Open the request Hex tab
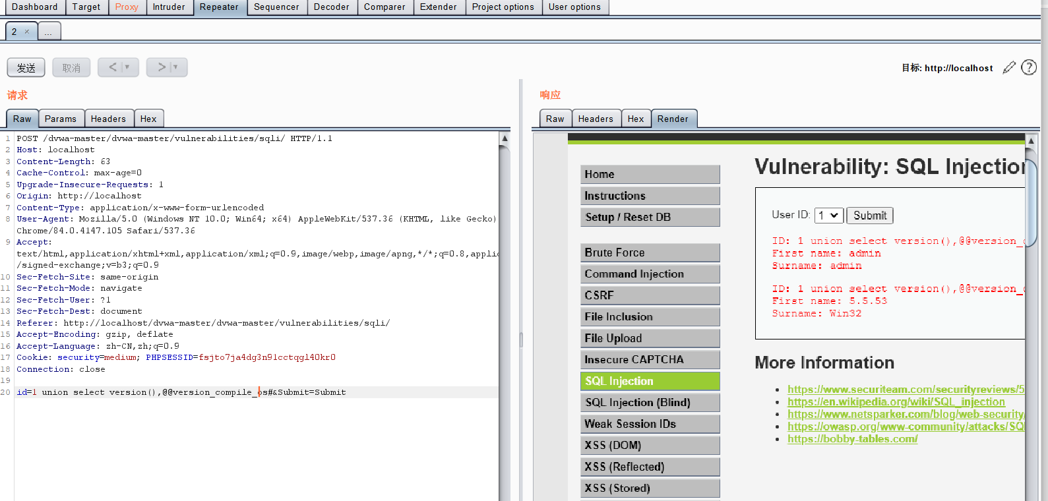Image resolution: width=1048 pixels, height=501 pixels. click(148, 119)
